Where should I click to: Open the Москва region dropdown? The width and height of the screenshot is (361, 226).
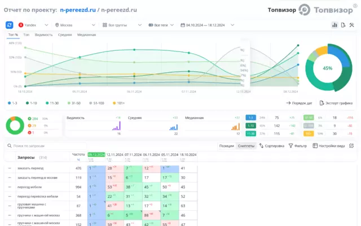[75, 25]
